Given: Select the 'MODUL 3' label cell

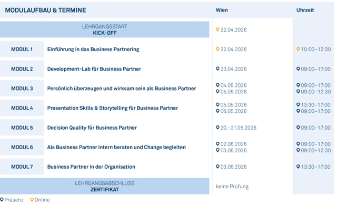Looking at the screenshot, I should 22,89.
